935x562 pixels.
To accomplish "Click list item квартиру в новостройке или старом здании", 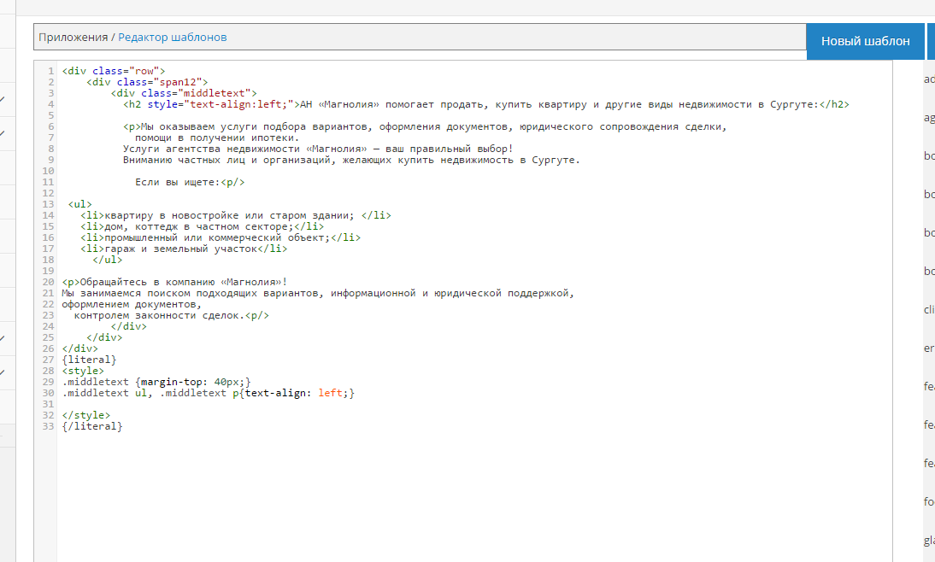I will pos(236,215).
